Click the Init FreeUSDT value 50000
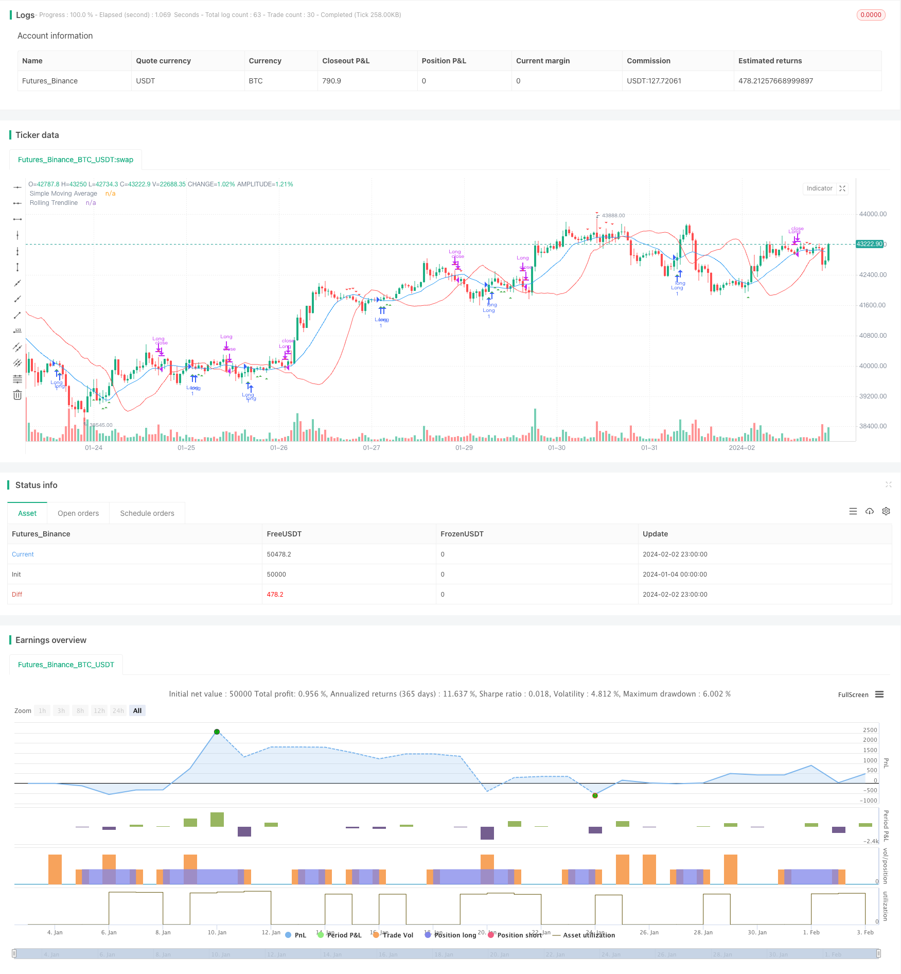The width and height of the screenshot is (901, 974). tap(276, 575)
